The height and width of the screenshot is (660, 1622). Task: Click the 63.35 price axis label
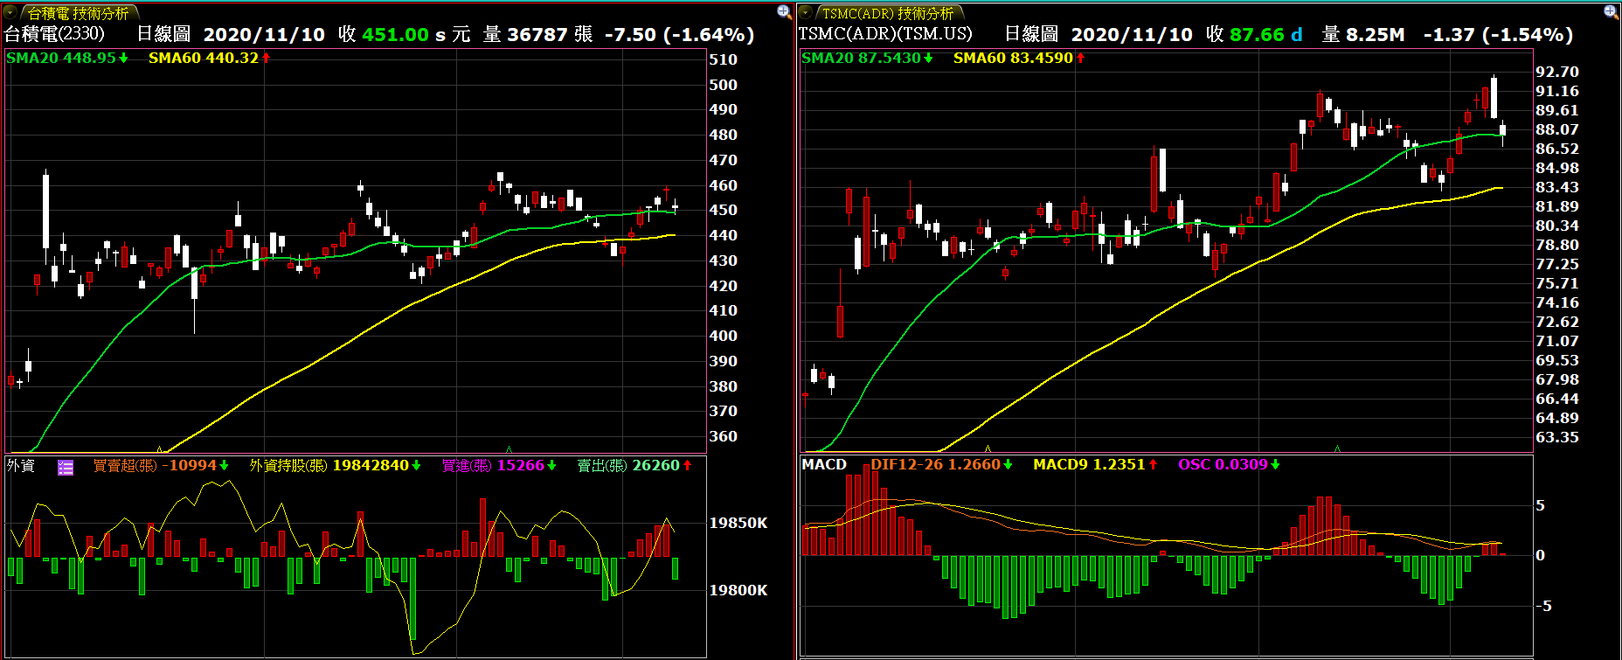point(1557,437)
